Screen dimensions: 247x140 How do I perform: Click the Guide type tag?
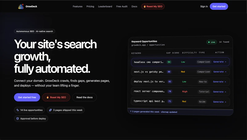pos(202,102)
